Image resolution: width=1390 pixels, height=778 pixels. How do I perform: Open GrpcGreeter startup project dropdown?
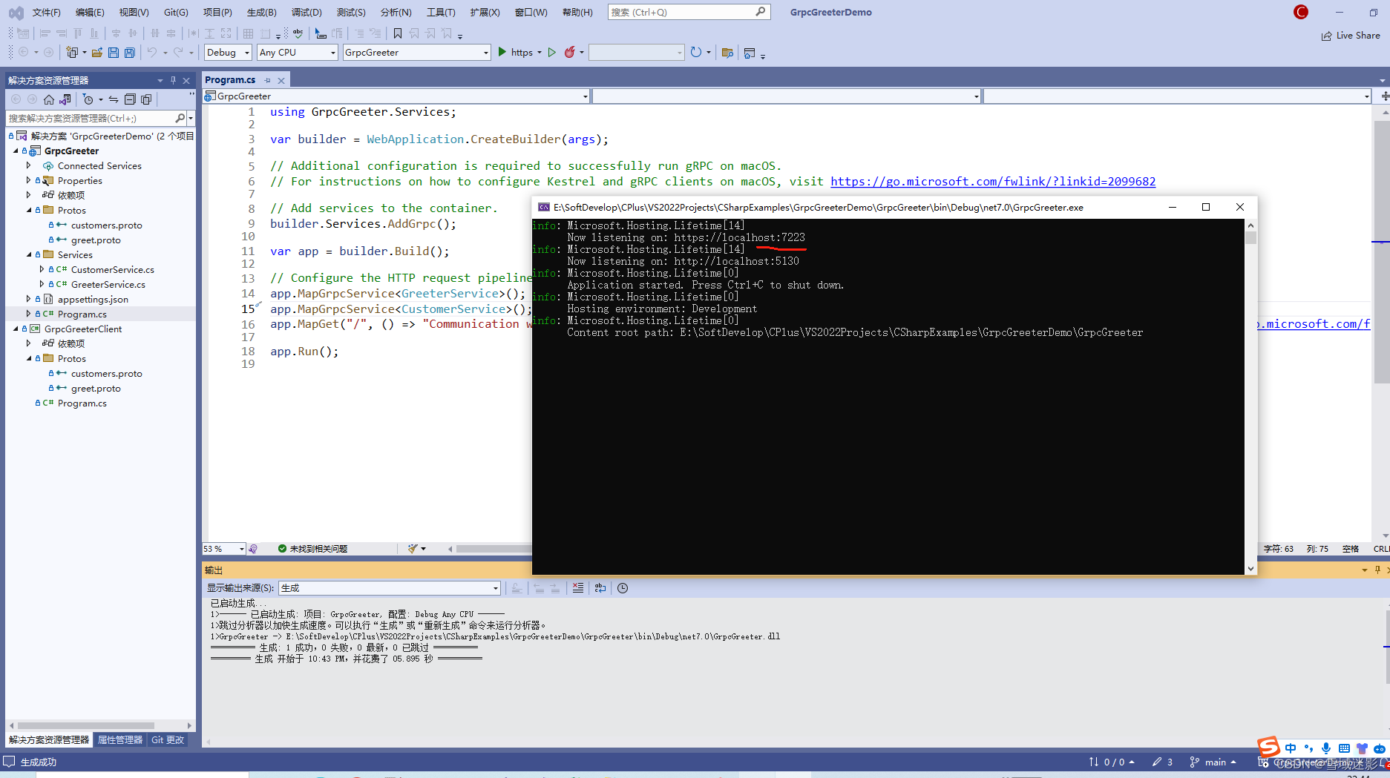point(417,52)
